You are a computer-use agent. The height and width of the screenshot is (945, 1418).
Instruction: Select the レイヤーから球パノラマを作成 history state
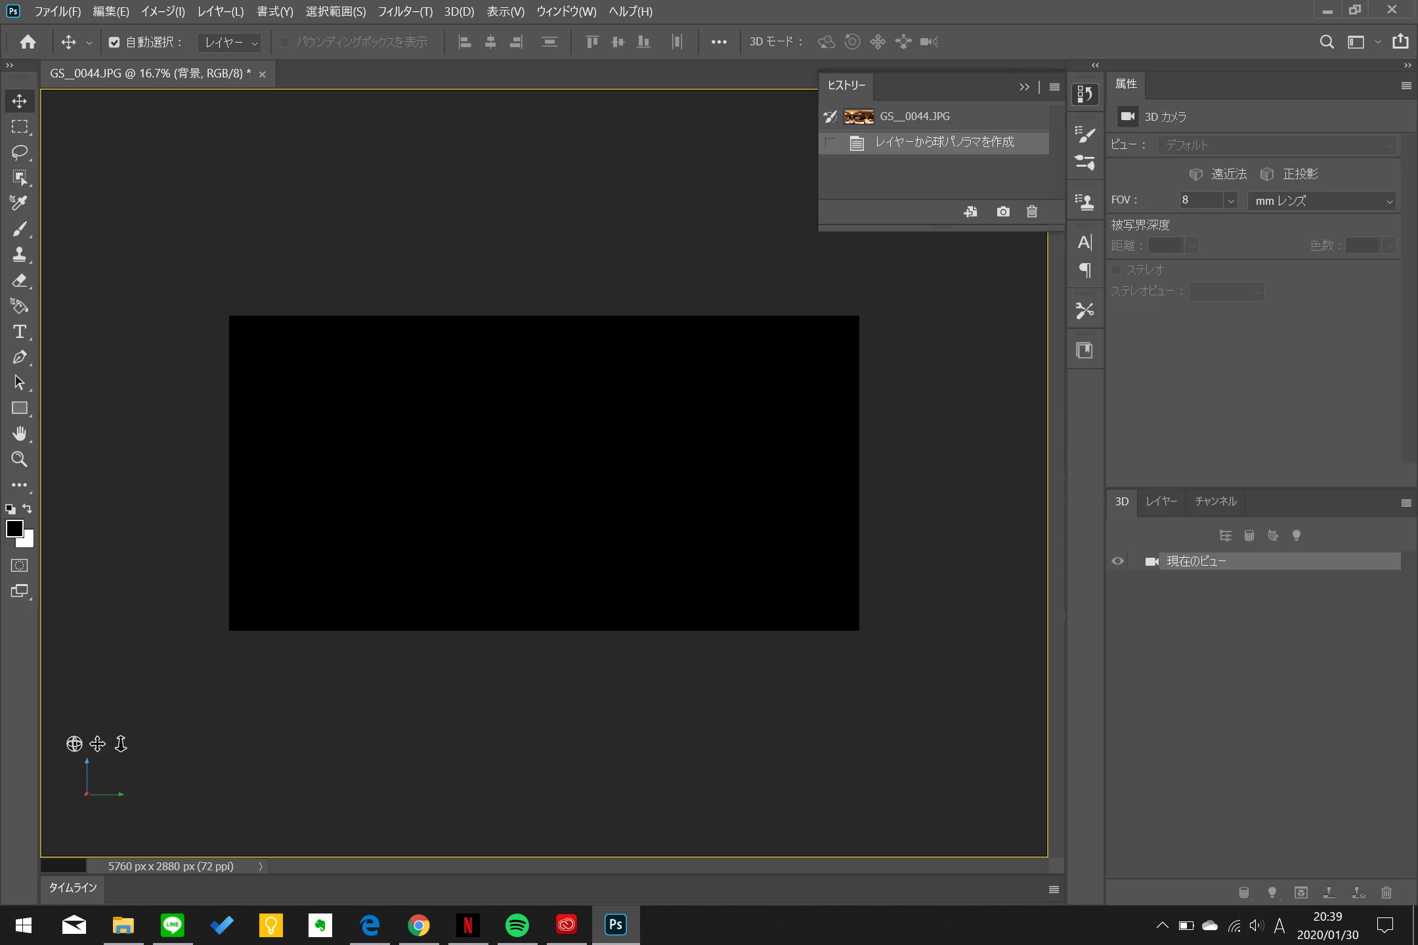944,142
